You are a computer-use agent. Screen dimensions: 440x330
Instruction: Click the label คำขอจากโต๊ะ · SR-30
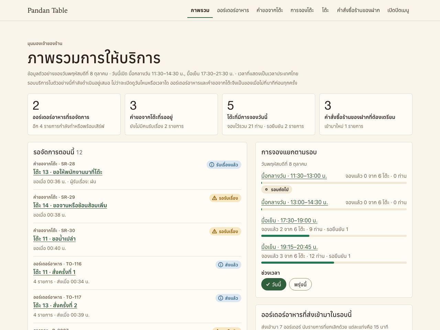coord(54,230)
